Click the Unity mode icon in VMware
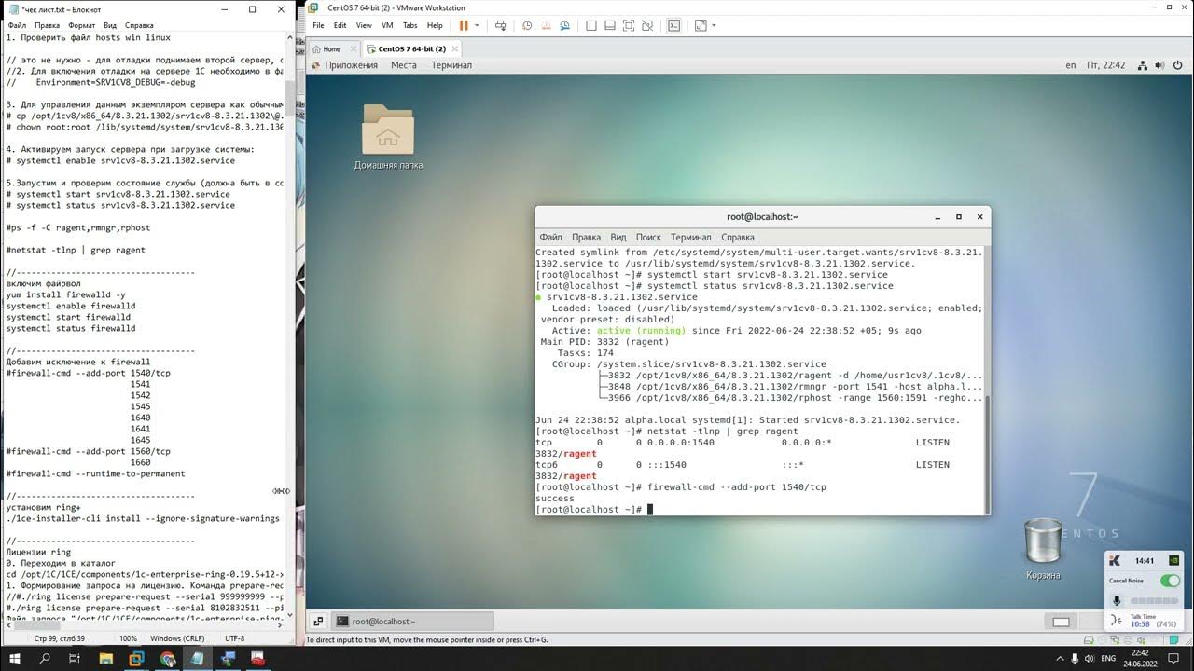This screenshot has height=671, width=1194. (x=648, y=25)
